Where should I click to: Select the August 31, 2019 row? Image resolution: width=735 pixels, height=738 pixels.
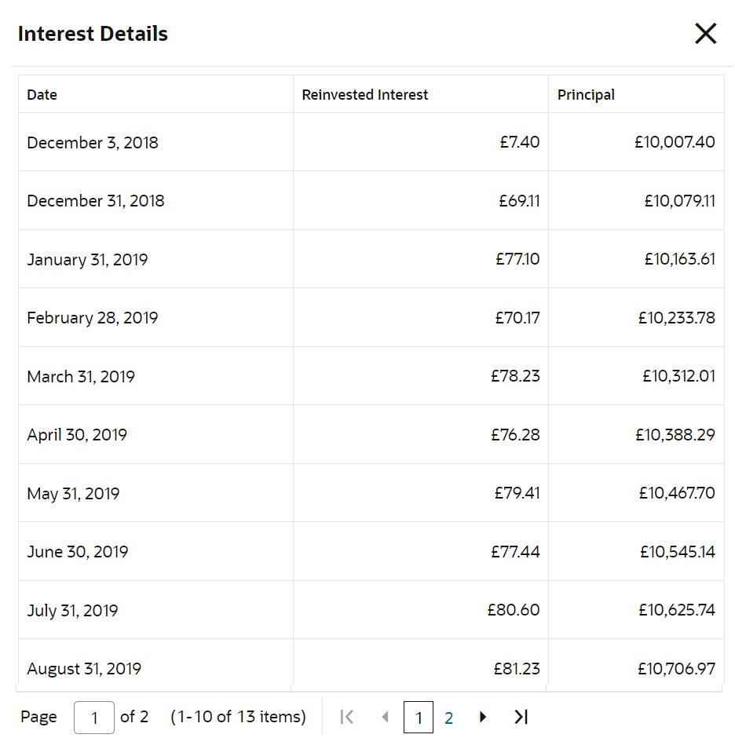84,669
